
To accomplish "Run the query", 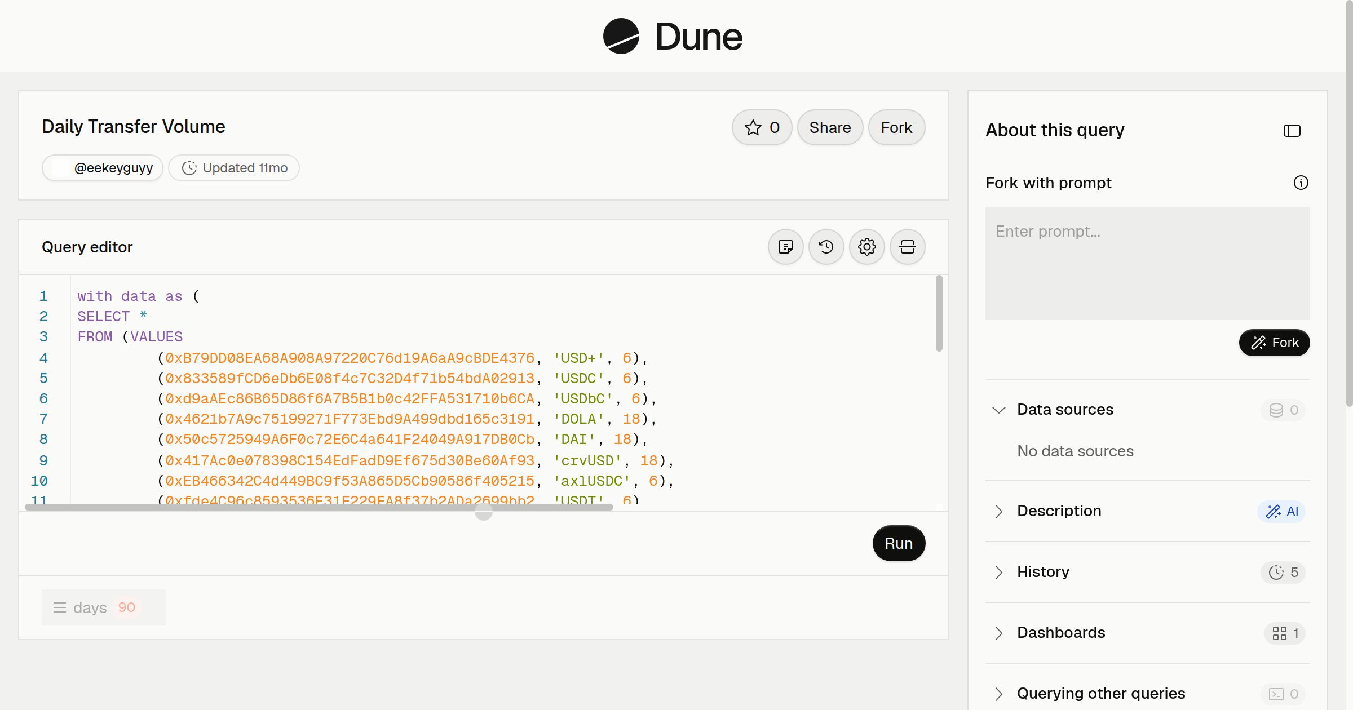I will pos(899,543).
